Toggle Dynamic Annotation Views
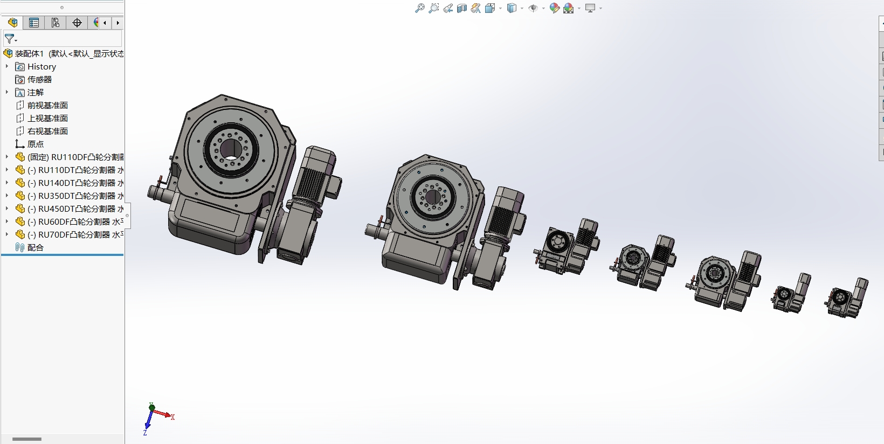The height and width of the screenshot is (444, 884). click(x=475, y=8)
